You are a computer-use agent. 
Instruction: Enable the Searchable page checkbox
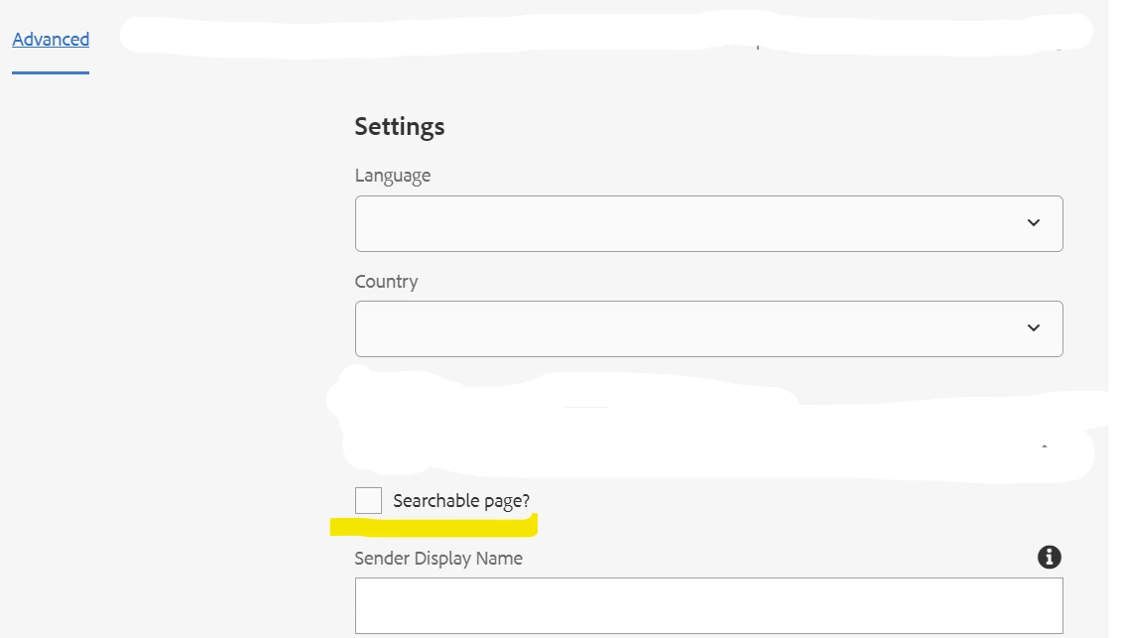(368, 501)
